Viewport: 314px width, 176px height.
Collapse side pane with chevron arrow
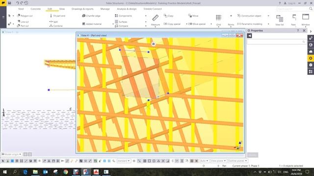[x=311, y=31]
